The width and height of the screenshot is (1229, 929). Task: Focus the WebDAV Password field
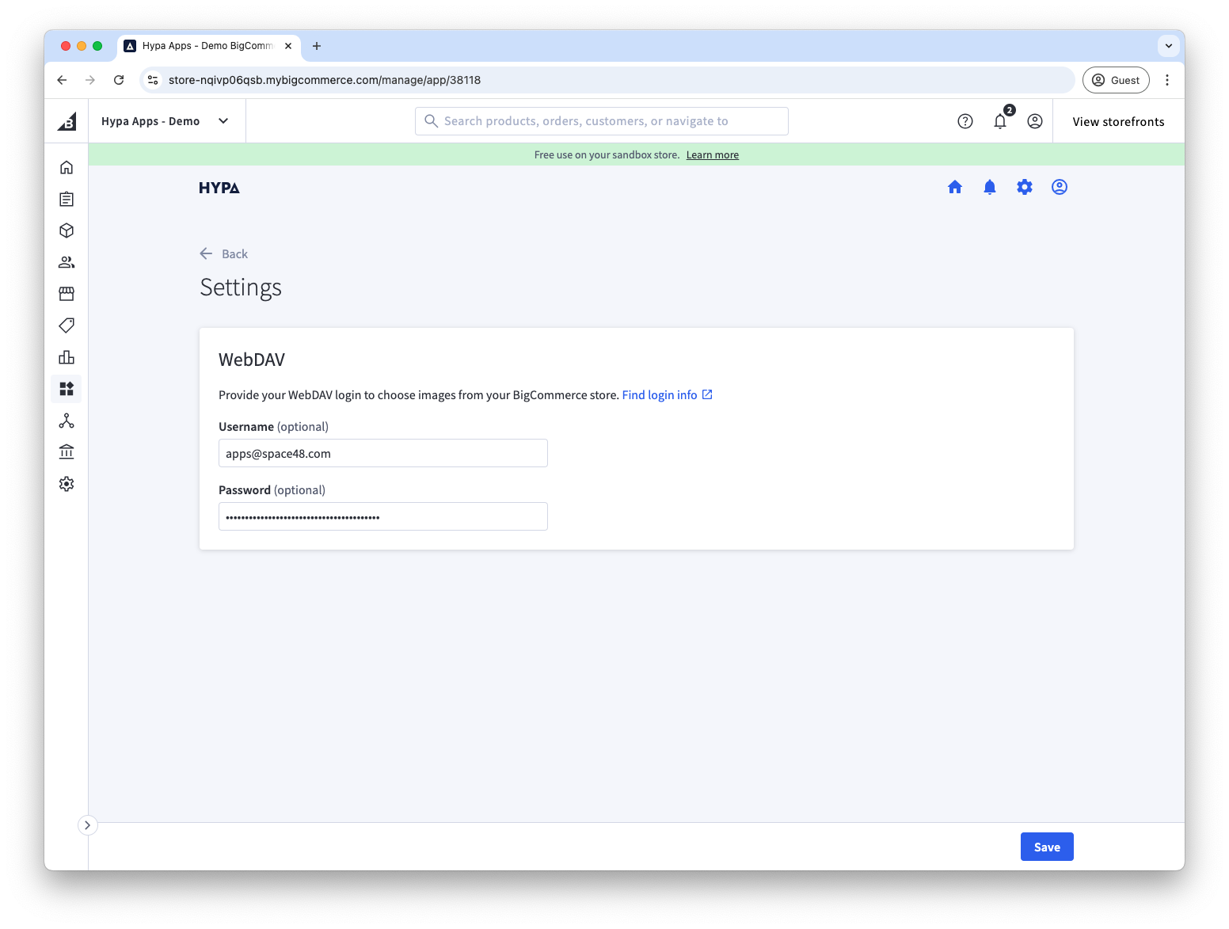pyautogui.click(x=383, y=516)
